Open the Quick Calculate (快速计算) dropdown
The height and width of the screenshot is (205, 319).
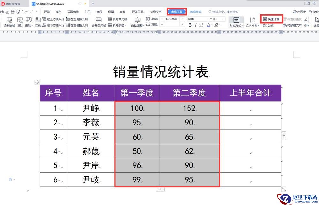pos(271,19)
